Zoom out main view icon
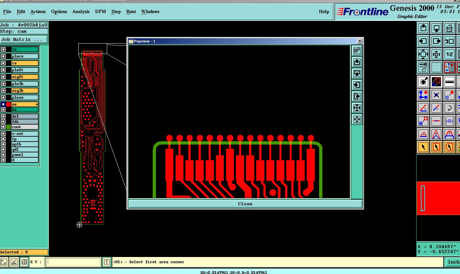 [x=436, y=54]
